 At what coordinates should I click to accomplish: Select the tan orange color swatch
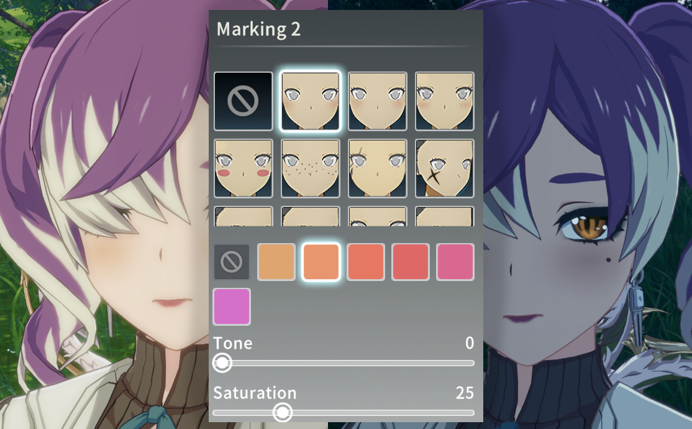point(276,262)
